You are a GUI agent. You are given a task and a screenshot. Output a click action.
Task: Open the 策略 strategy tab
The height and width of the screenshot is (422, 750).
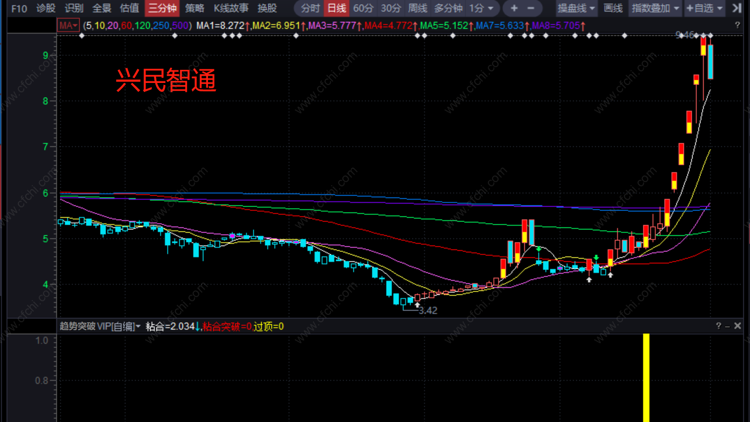[195, 8]
